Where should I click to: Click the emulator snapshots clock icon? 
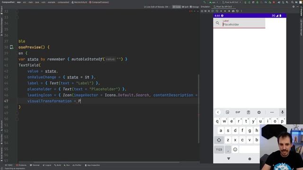tap(237, 11)
